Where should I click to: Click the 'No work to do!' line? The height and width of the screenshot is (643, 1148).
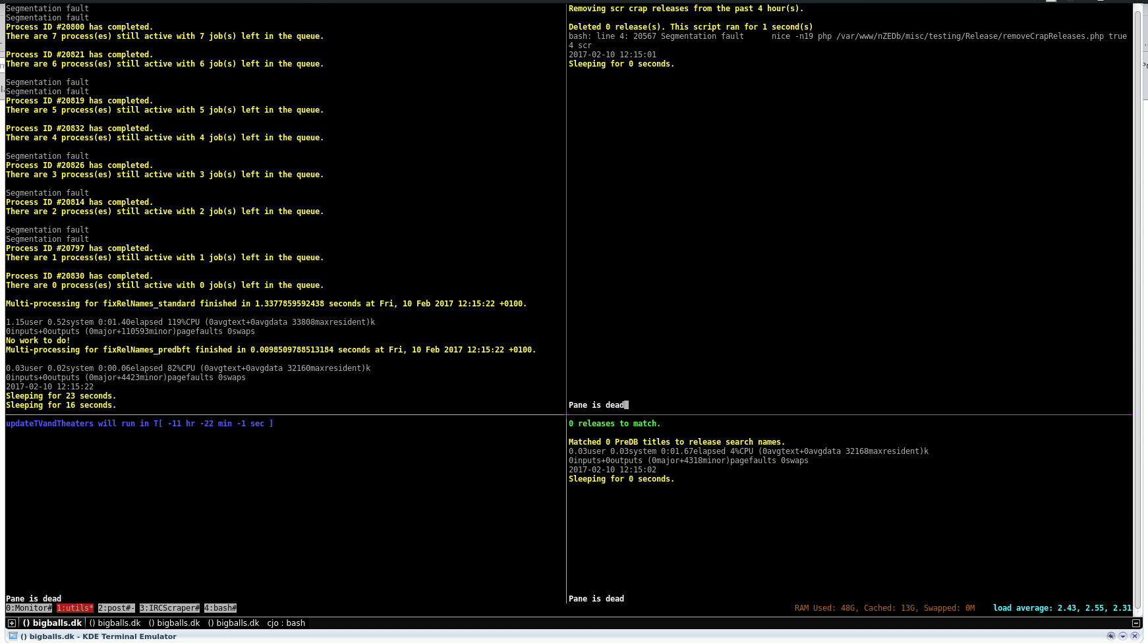point(38,341)
